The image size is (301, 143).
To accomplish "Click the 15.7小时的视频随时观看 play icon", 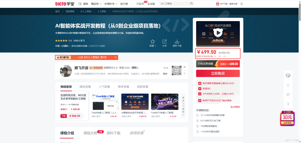I will coord(198,115).
